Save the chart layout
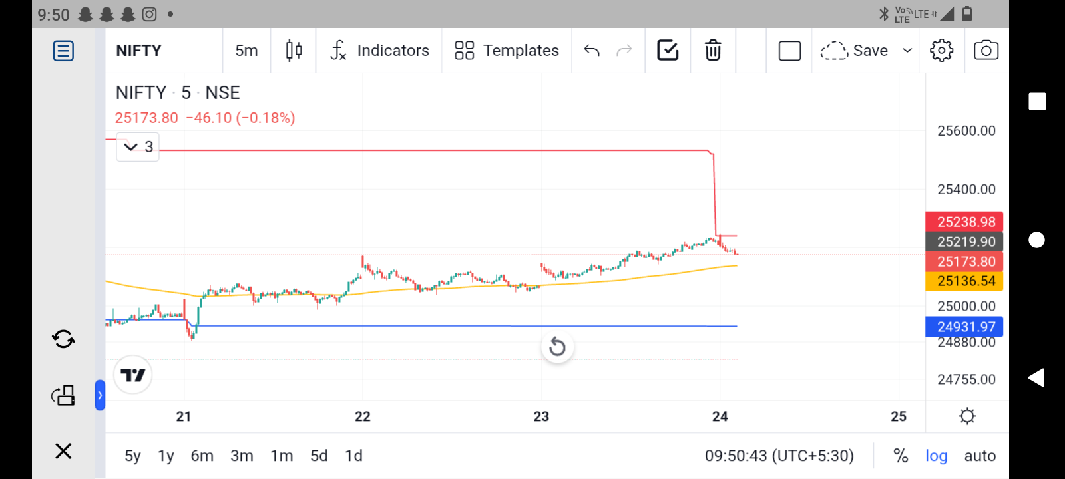 (x=854, y=51)
